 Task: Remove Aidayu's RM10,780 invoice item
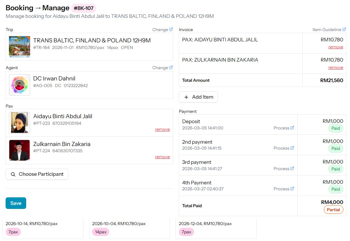(335, 47)
